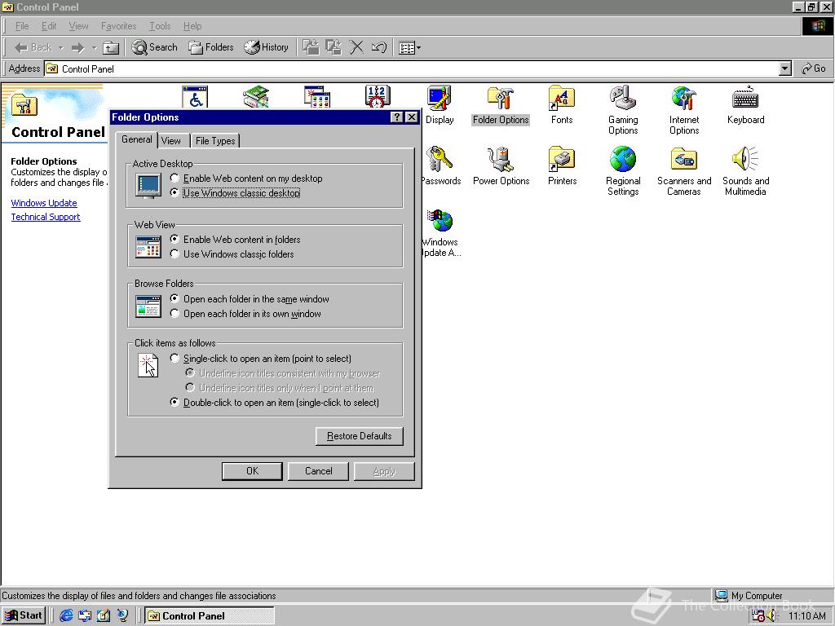Open the File menu

[x=22, y=26]
